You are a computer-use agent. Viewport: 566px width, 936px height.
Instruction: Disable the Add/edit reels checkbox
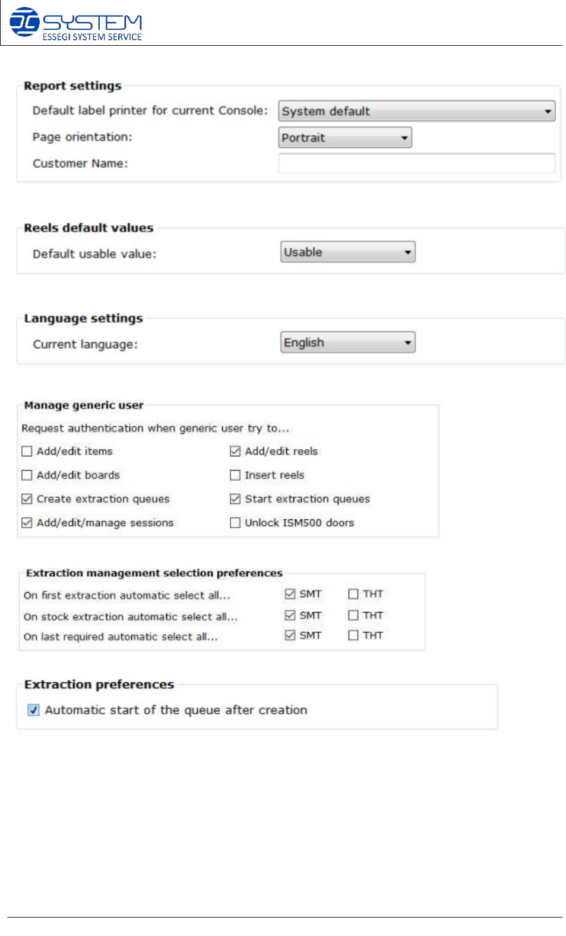tap(235, 452)
